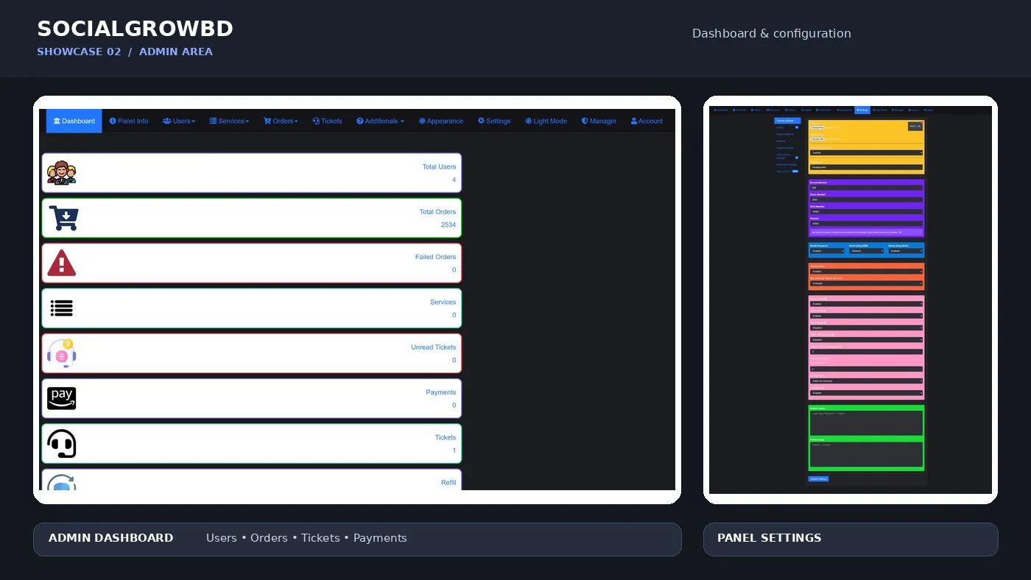Click the Total Orders value 2534
Viewport: 1031px width, 580px height.
coord(448,224)
